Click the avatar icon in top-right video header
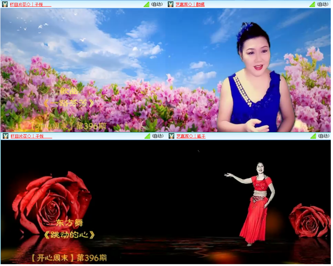The width and height of the screenshot is (333, 266). [x=170, y=4]
